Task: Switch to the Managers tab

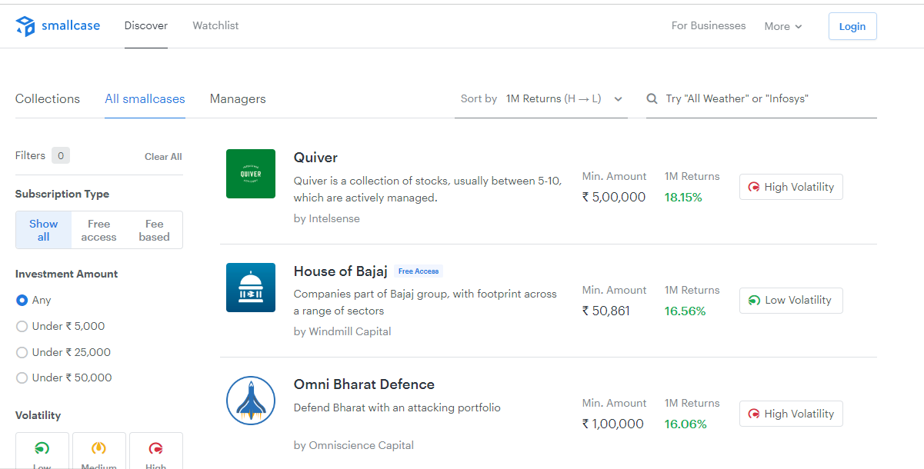Action: coord(238,99)
